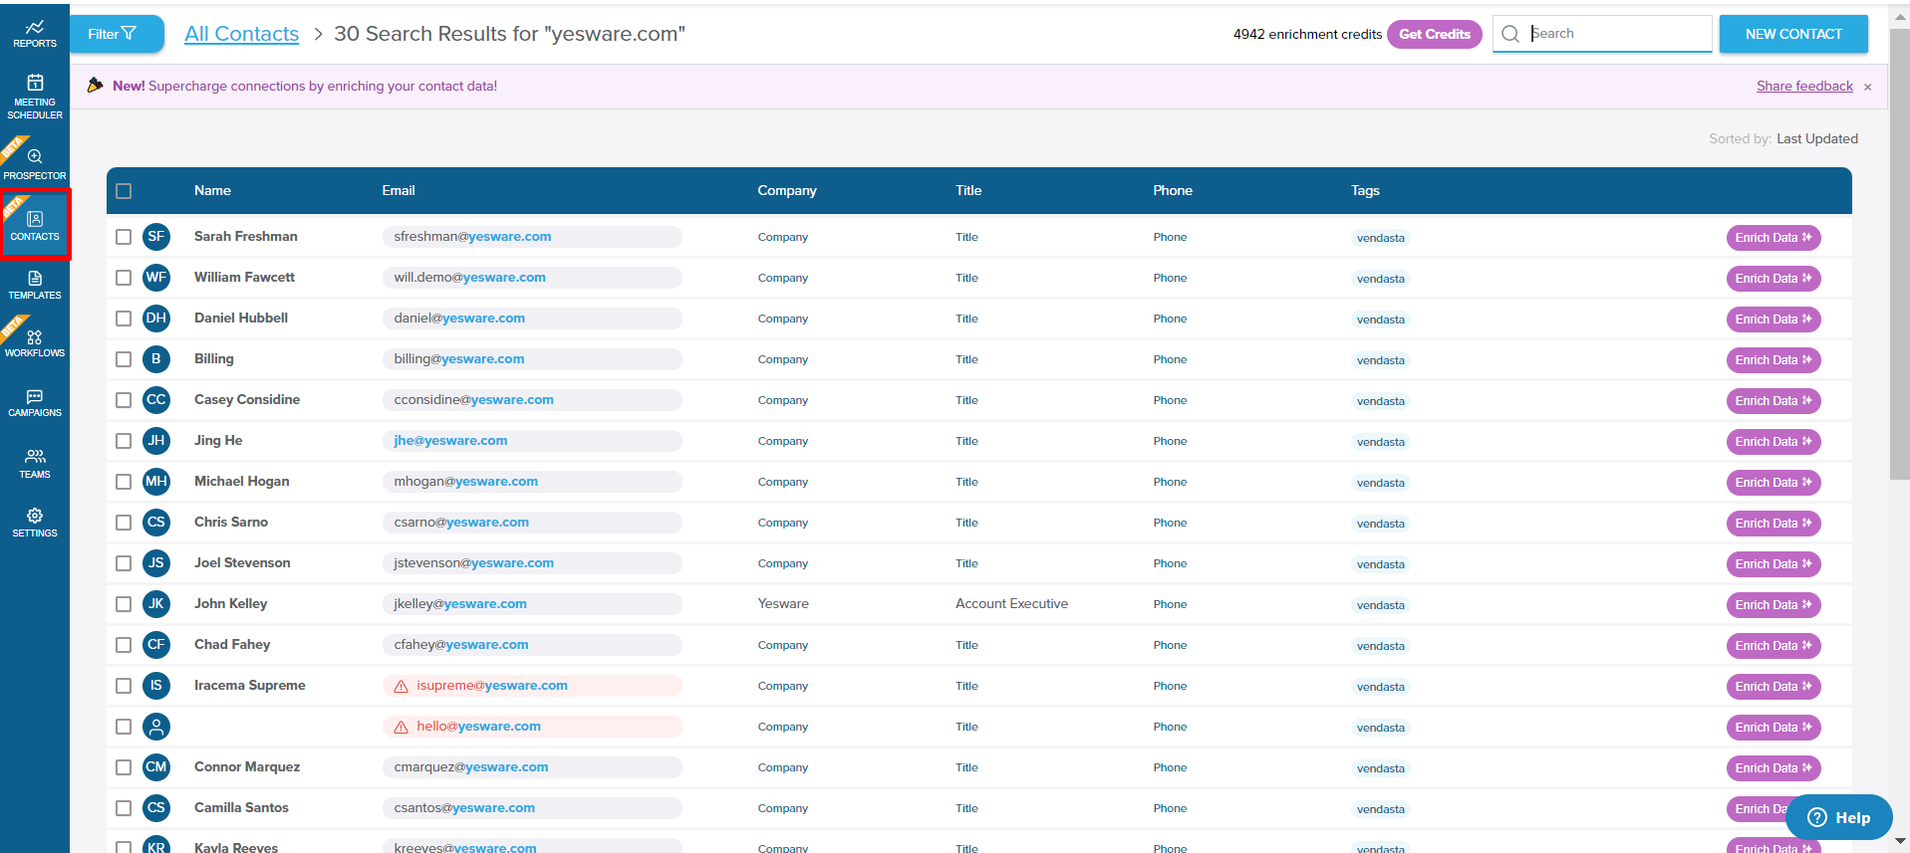Screen dimensions: 1910x853
Task: Check the box for Daniel Hubbell
Action: [x=124, y=319]
